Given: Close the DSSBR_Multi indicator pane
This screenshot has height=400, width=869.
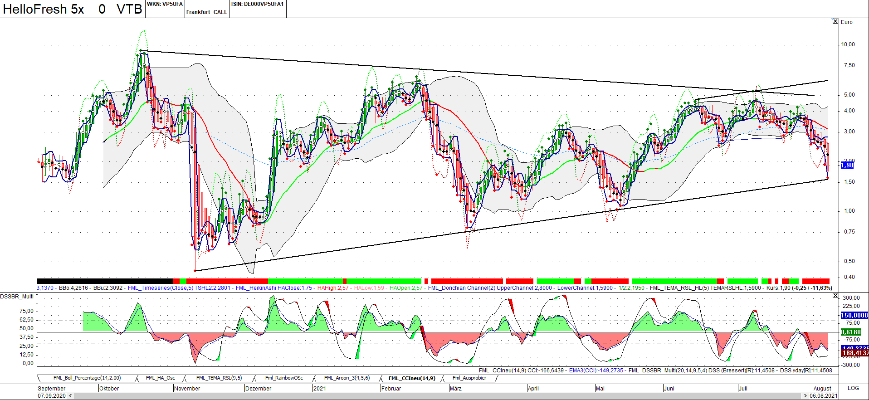Looking at the screenshot, I should (835, 296).
